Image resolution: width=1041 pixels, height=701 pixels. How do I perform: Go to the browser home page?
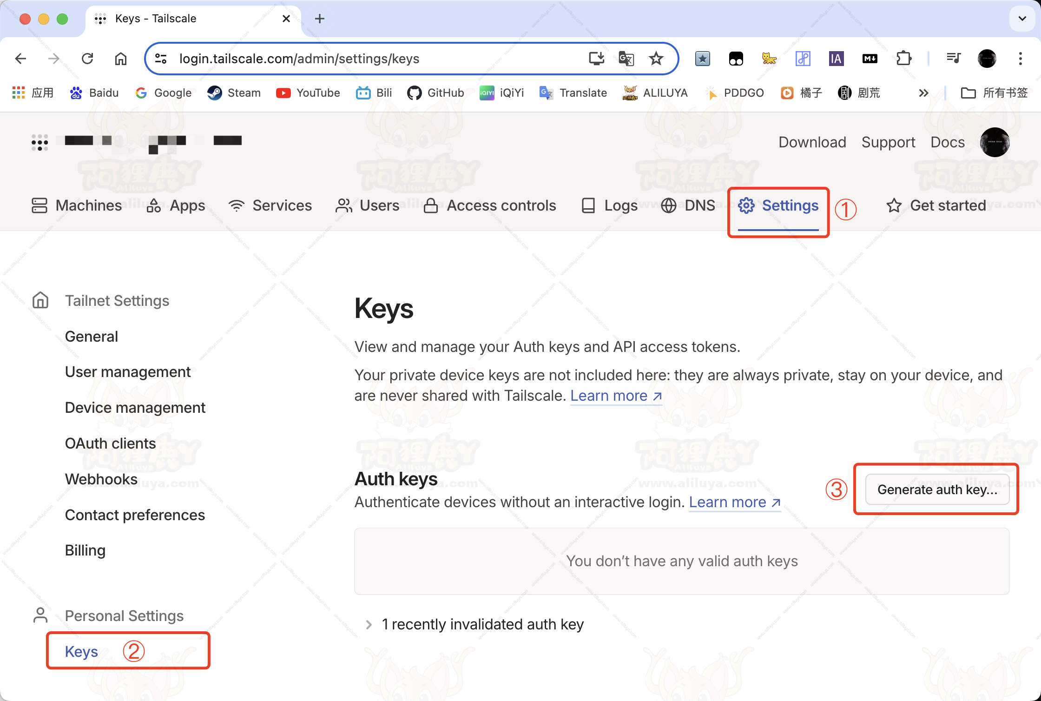121,59
